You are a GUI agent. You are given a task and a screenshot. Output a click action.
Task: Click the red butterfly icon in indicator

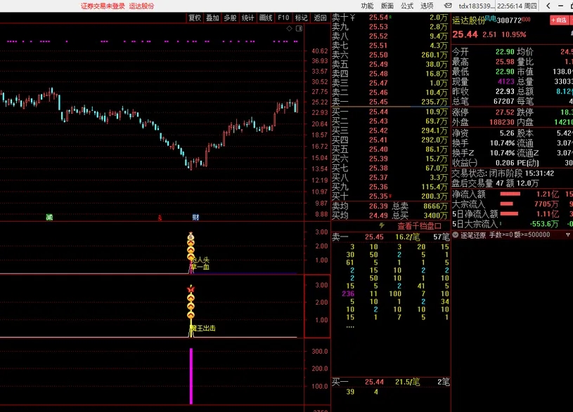click(x=190, y=289)
